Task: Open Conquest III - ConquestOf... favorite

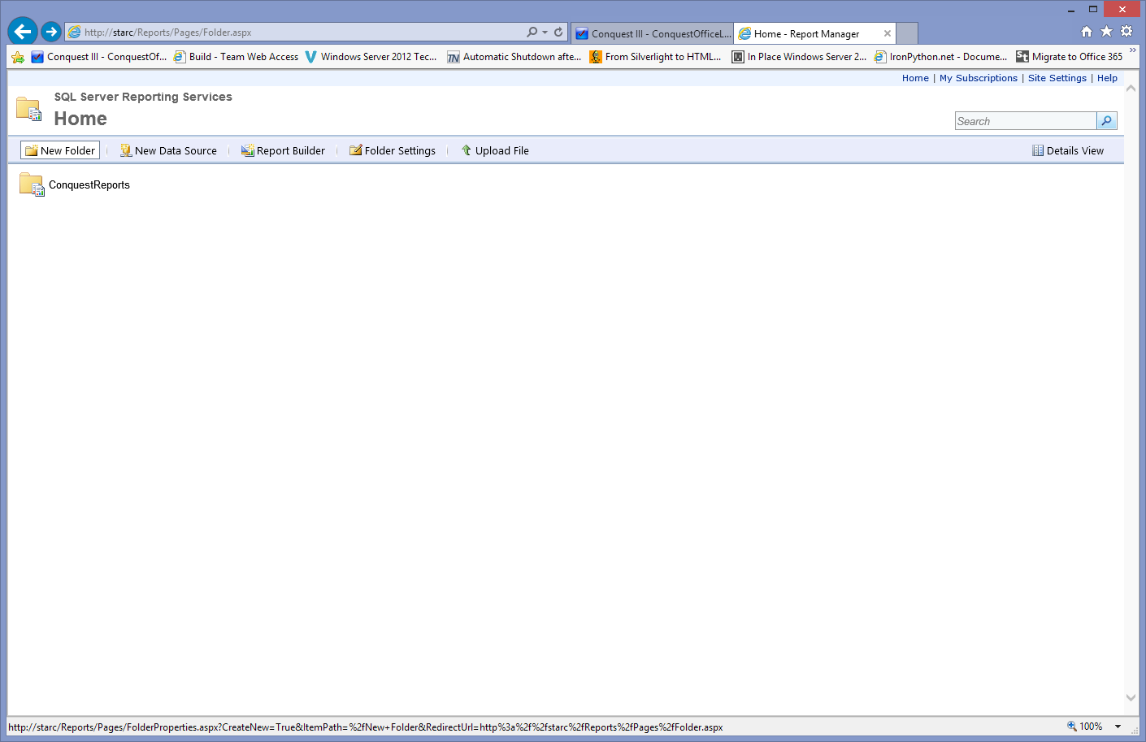Action: (98, 57)
